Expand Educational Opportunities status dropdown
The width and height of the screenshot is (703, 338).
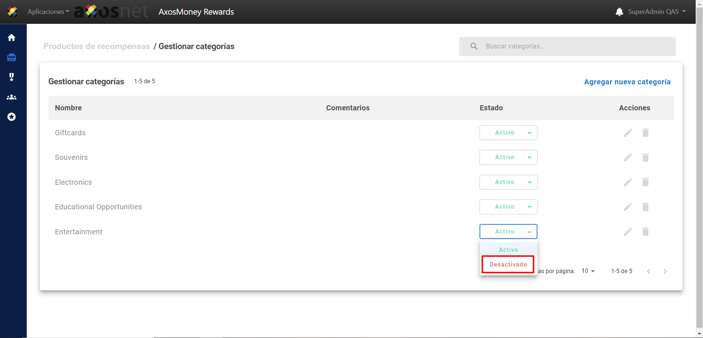(508, 207)
